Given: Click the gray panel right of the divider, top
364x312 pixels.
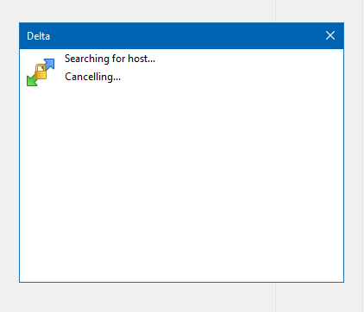Looking at the screenshot, I should pyautogui.click(x=318, y=11).
